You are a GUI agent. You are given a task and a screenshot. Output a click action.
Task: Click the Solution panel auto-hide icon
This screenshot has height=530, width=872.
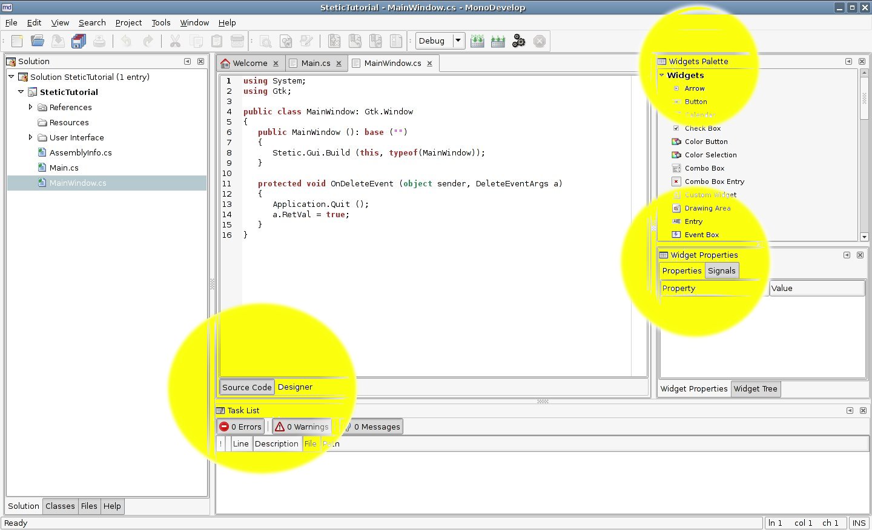click(187, 61)
